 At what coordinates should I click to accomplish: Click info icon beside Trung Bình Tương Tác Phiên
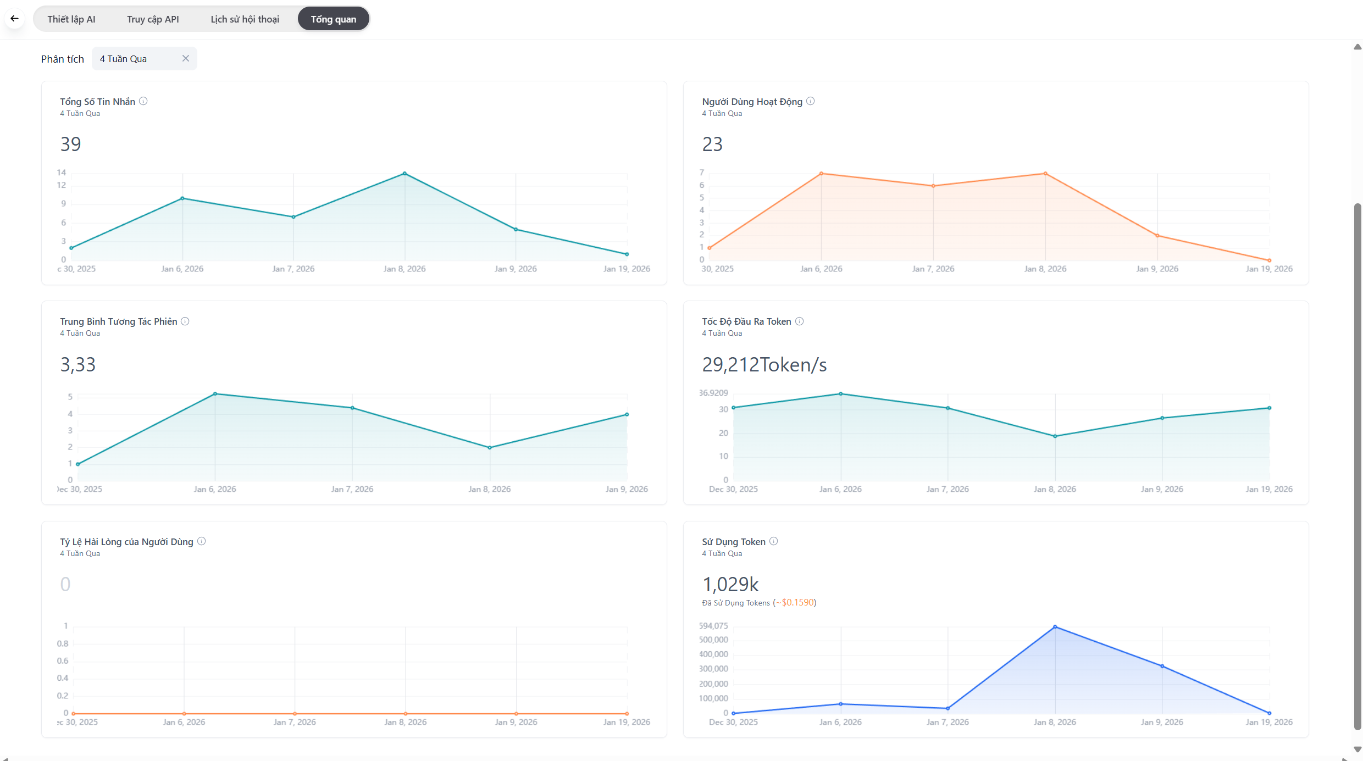coord(185,321)
